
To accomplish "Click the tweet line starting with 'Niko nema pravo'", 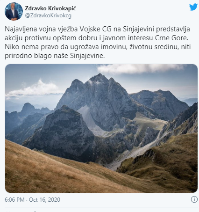I will [x=98, y=47].
